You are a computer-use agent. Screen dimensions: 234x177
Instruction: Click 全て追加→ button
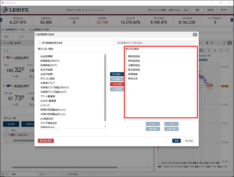[117, 74]
